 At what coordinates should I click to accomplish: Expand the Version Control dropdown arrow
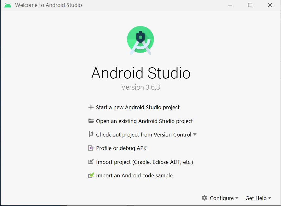(x=195, y=135)
